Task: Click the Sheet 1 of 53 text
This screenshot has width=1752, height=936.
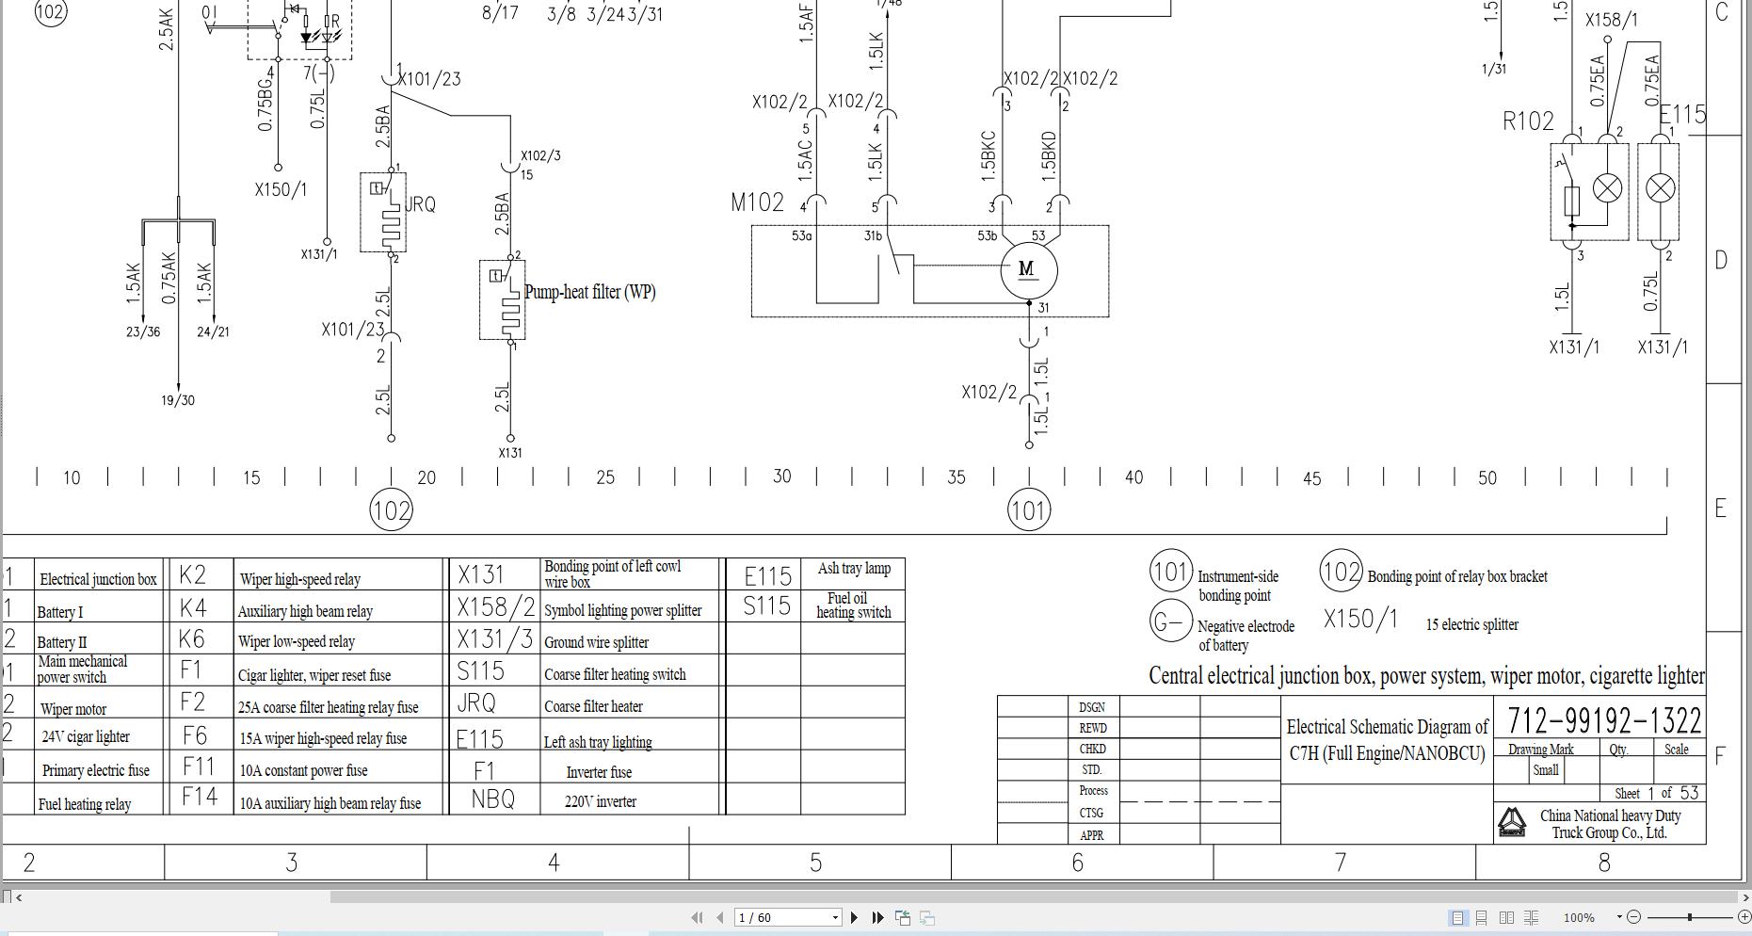Action: click(x=1656, y=793)
